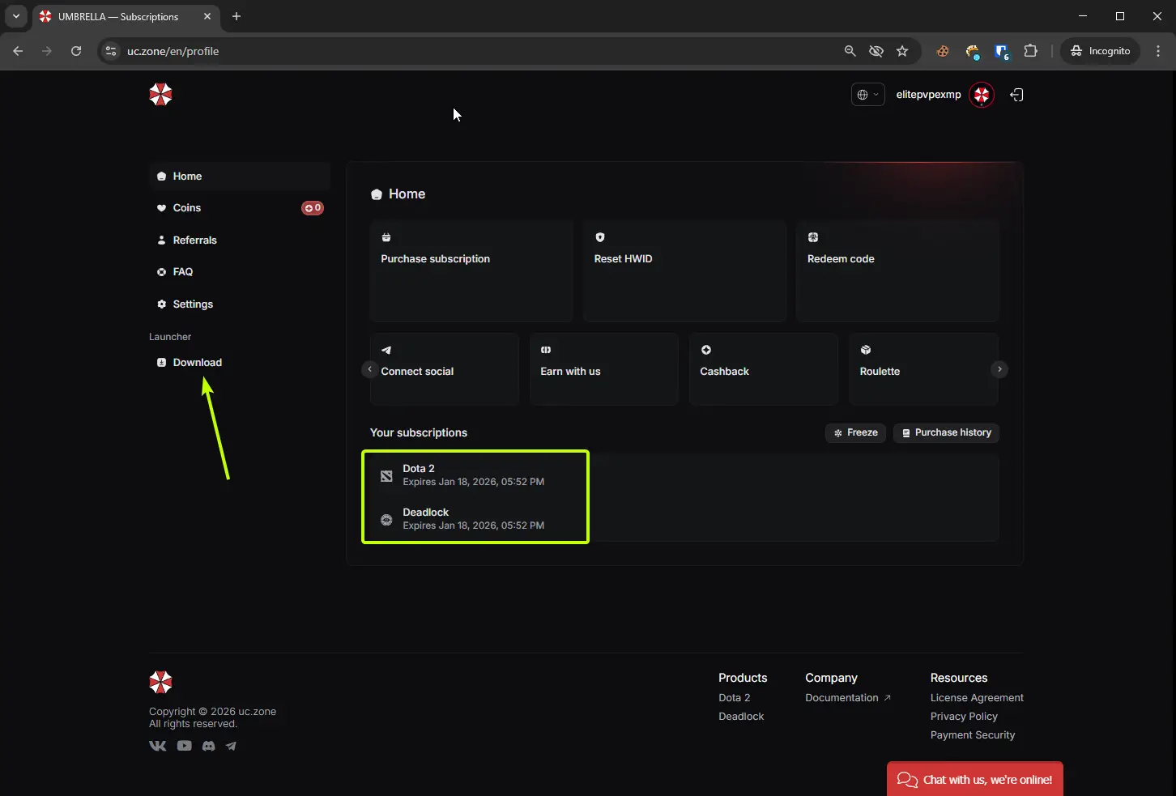The height and width of the screenshot is (796, 1176).
Task: Go to Referrals in the sidebar
Action: pos(240,240)
